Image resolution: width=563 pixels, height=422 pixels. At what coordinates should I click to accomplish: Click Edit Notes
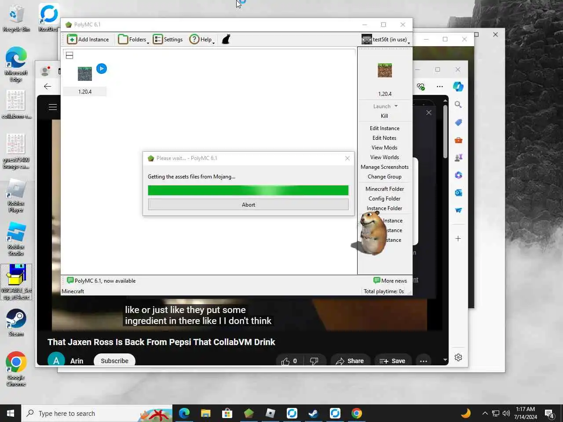click(384, 138)
